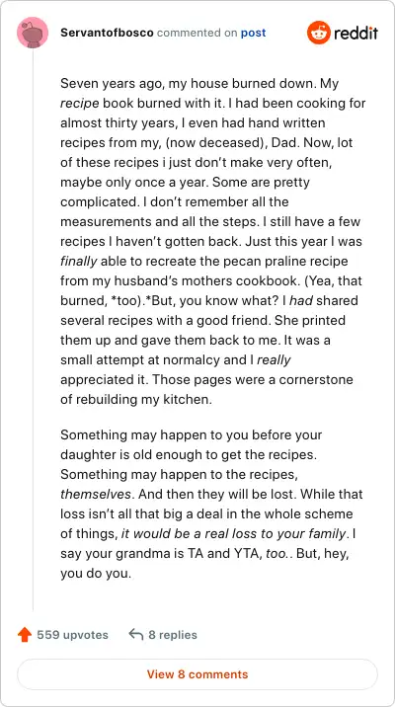Image resolution: width=395 pixels, height=707 pixels.
Task: Click the 'View 8 comments' button
Action: [x=197, y=674]
